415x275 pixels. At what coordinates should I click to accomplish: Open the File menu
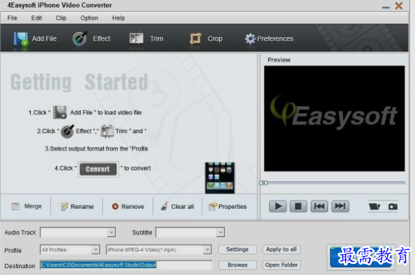tap(12, 18)
